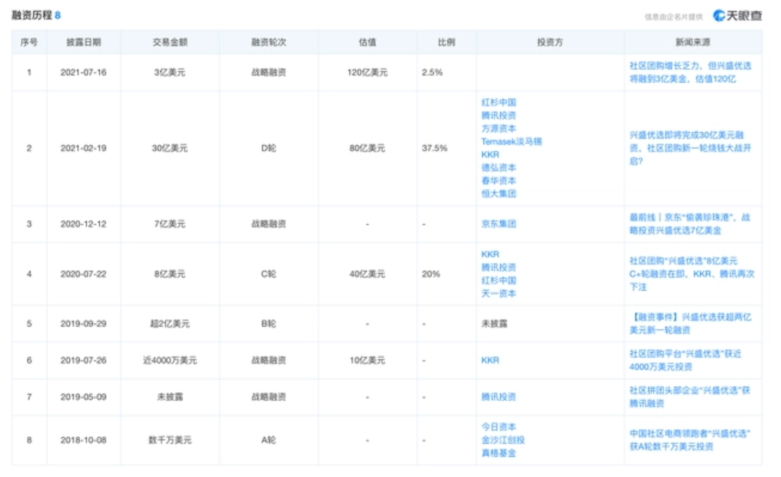Select round cell B轮
The image size is (781, 477).
pyautogui.click(x=268, y=324)
